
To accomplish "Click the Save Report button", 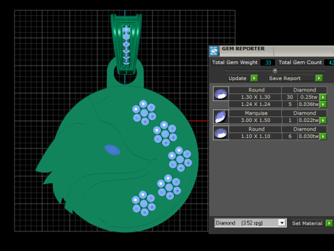I will click(x=291, y=78).
